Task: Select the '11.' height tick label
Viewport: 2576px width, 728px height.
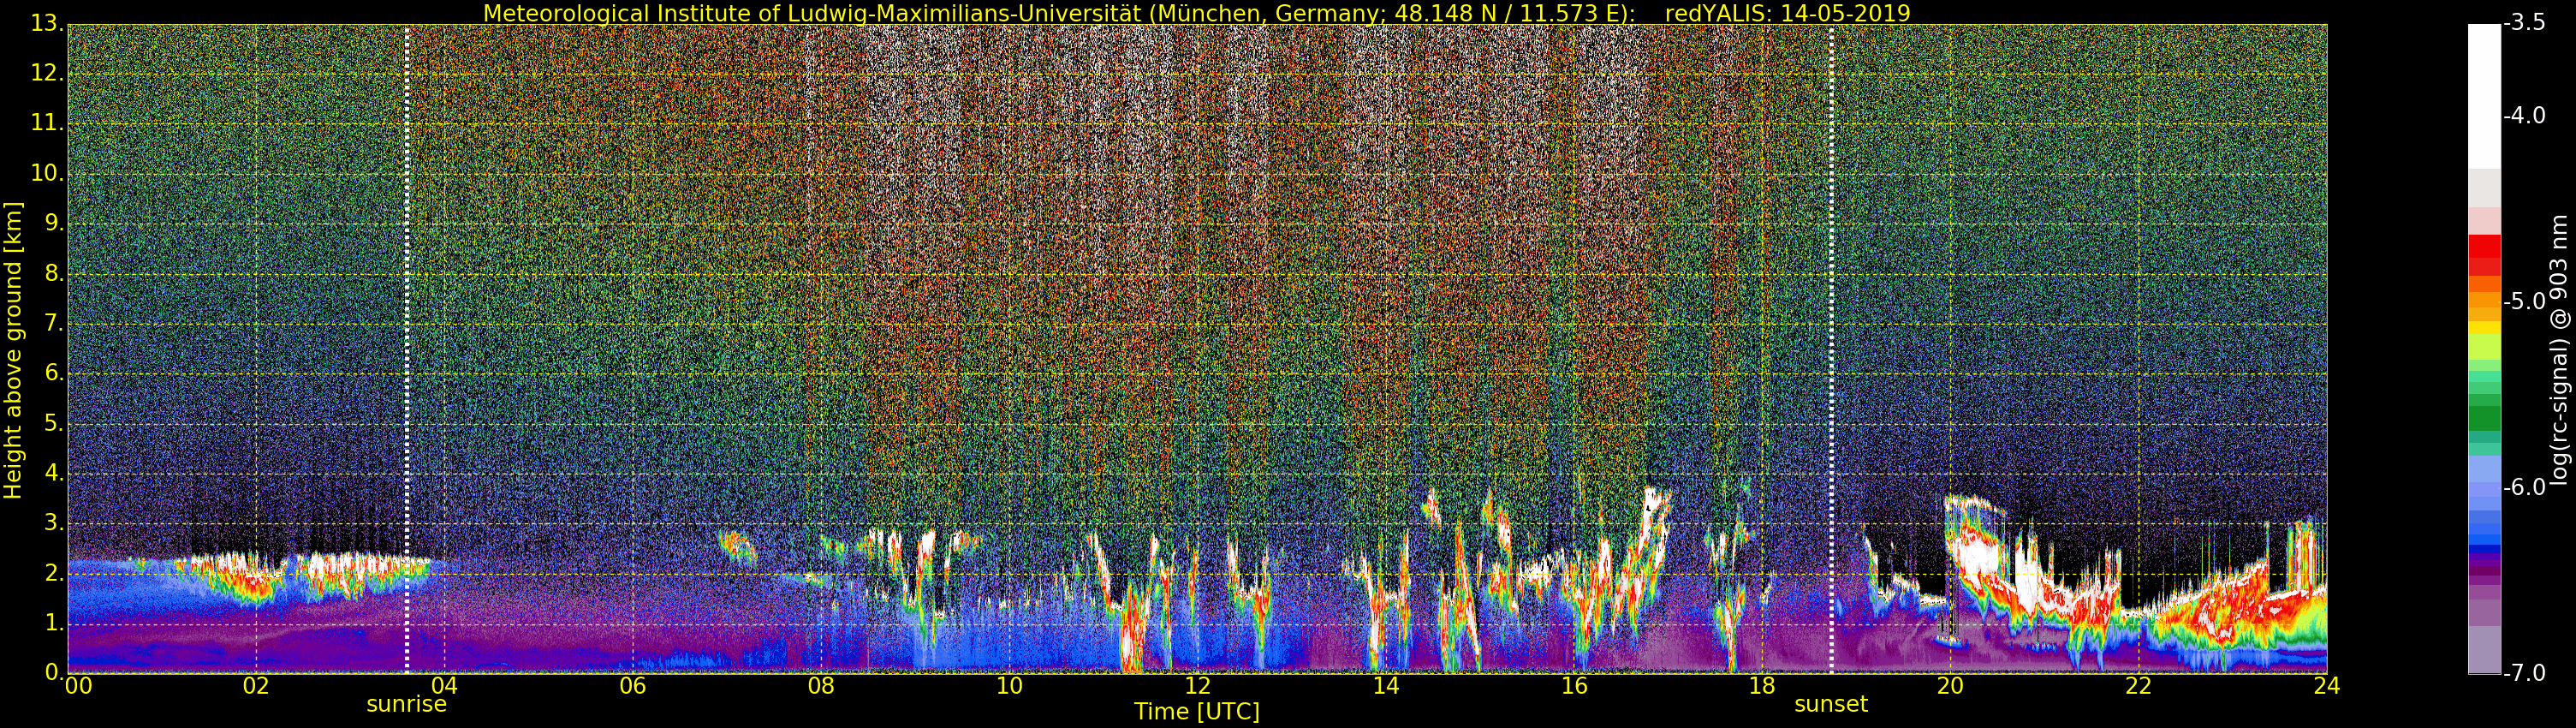Action: [x=48, y=123]
